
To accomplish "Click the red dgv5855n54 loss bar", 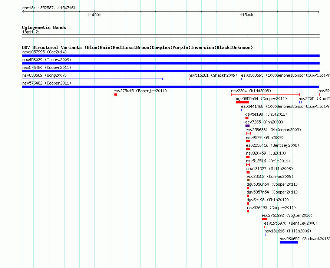I will pos(242,102).
